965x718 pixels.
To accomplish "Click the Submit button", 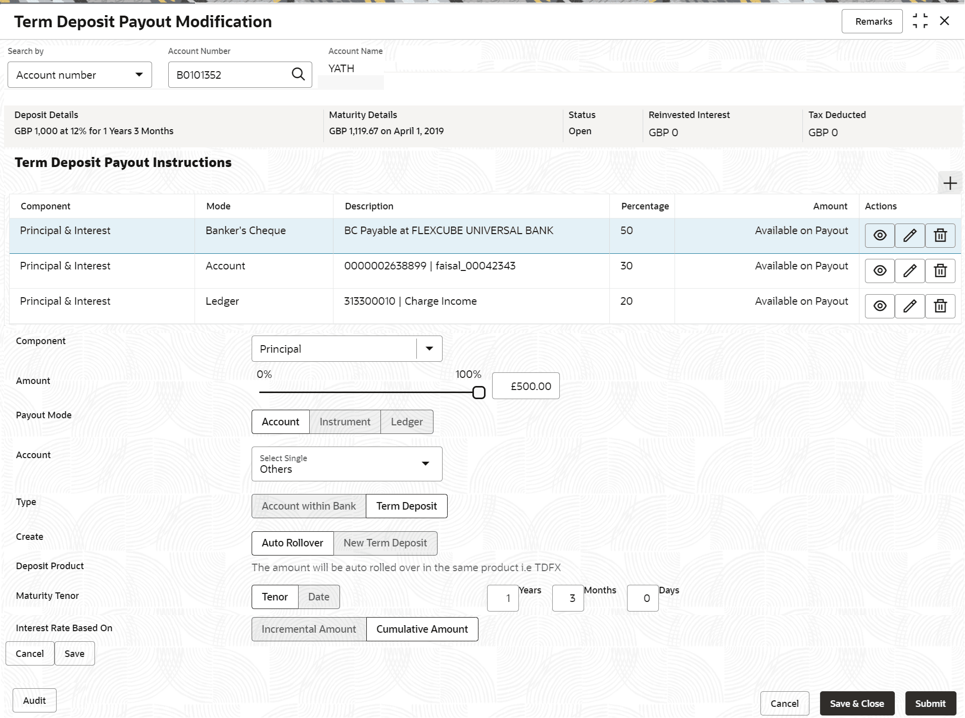I will click(930, 703).
